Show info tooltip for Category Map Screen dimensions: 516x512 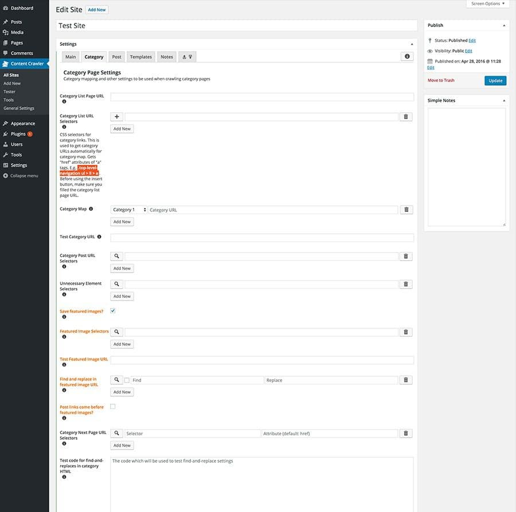[x=91, y=208]
